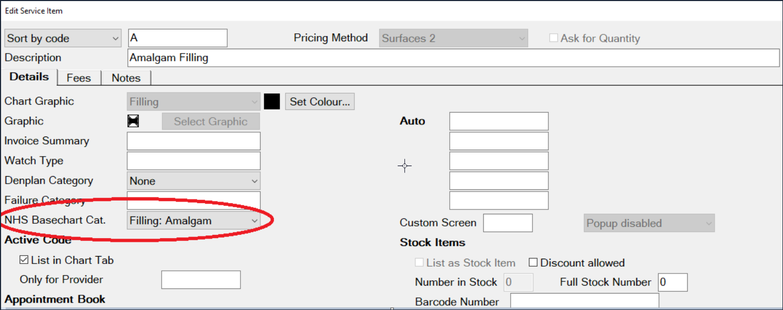Image resolution: width=783 pixels, height=310 pixels.
Task: Click the Only for Provider field
Action: 200,279
